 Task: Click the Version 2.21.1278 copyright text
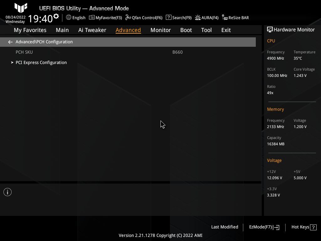tap(160, 235)
